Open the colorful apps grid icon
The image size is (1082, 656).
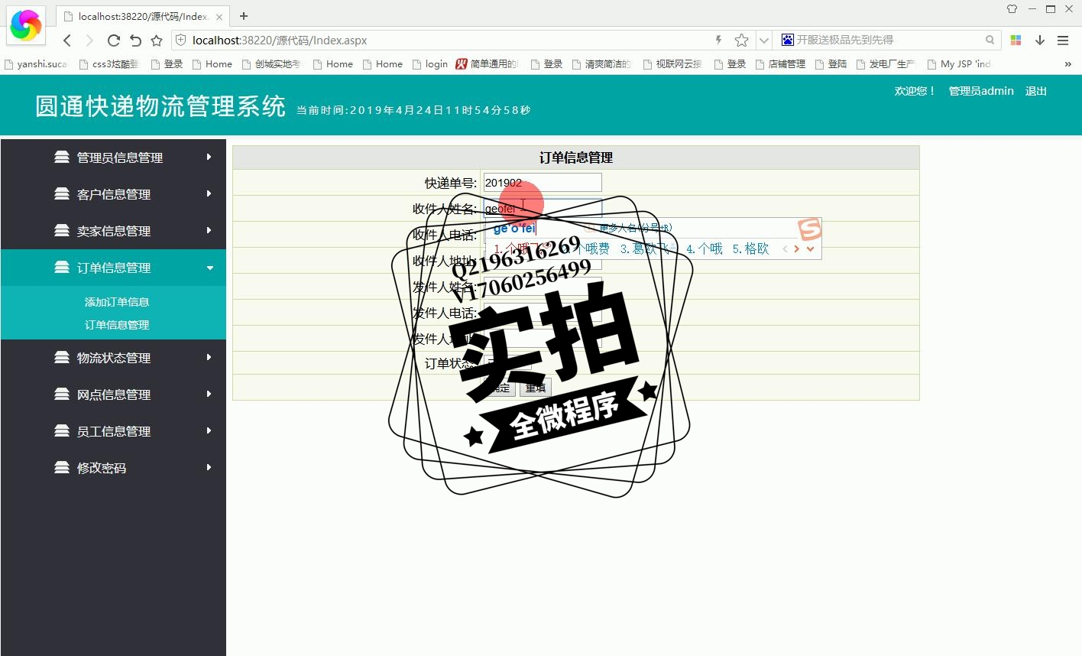tap(1016, 40)
